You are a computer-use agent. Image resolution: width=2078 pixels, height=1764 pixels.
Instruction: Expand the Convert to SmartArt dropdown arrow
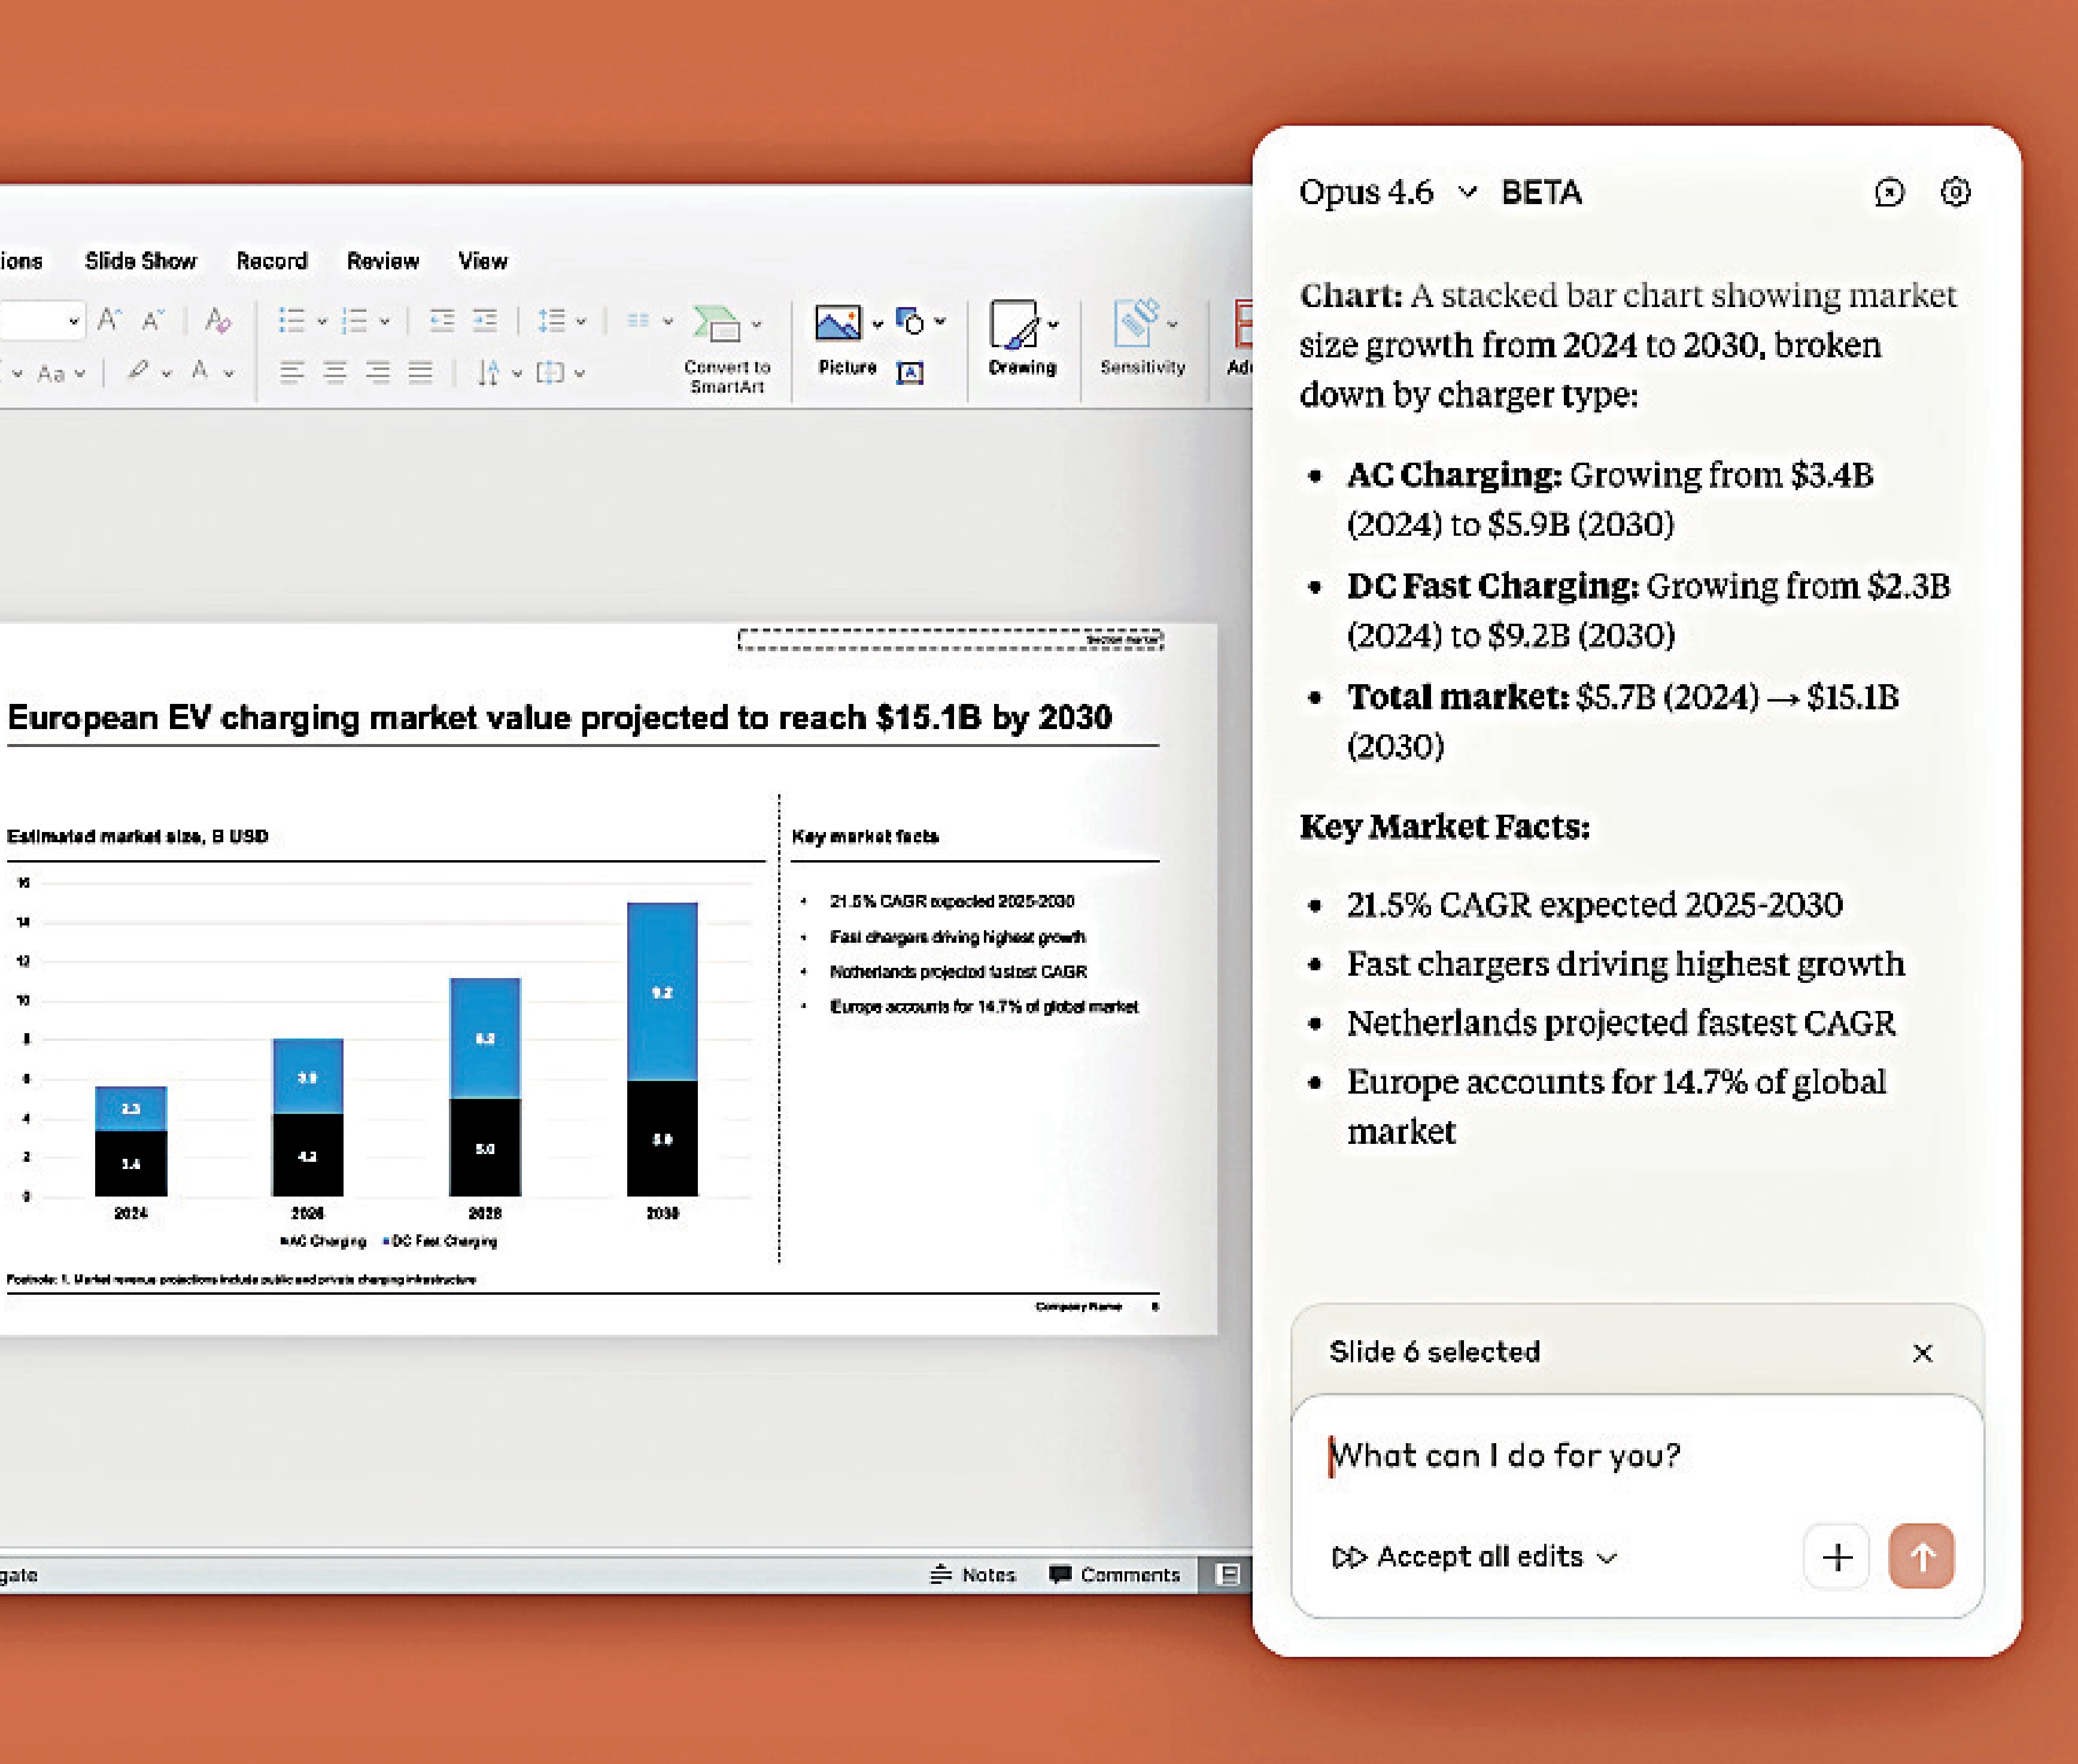point(757,324)
